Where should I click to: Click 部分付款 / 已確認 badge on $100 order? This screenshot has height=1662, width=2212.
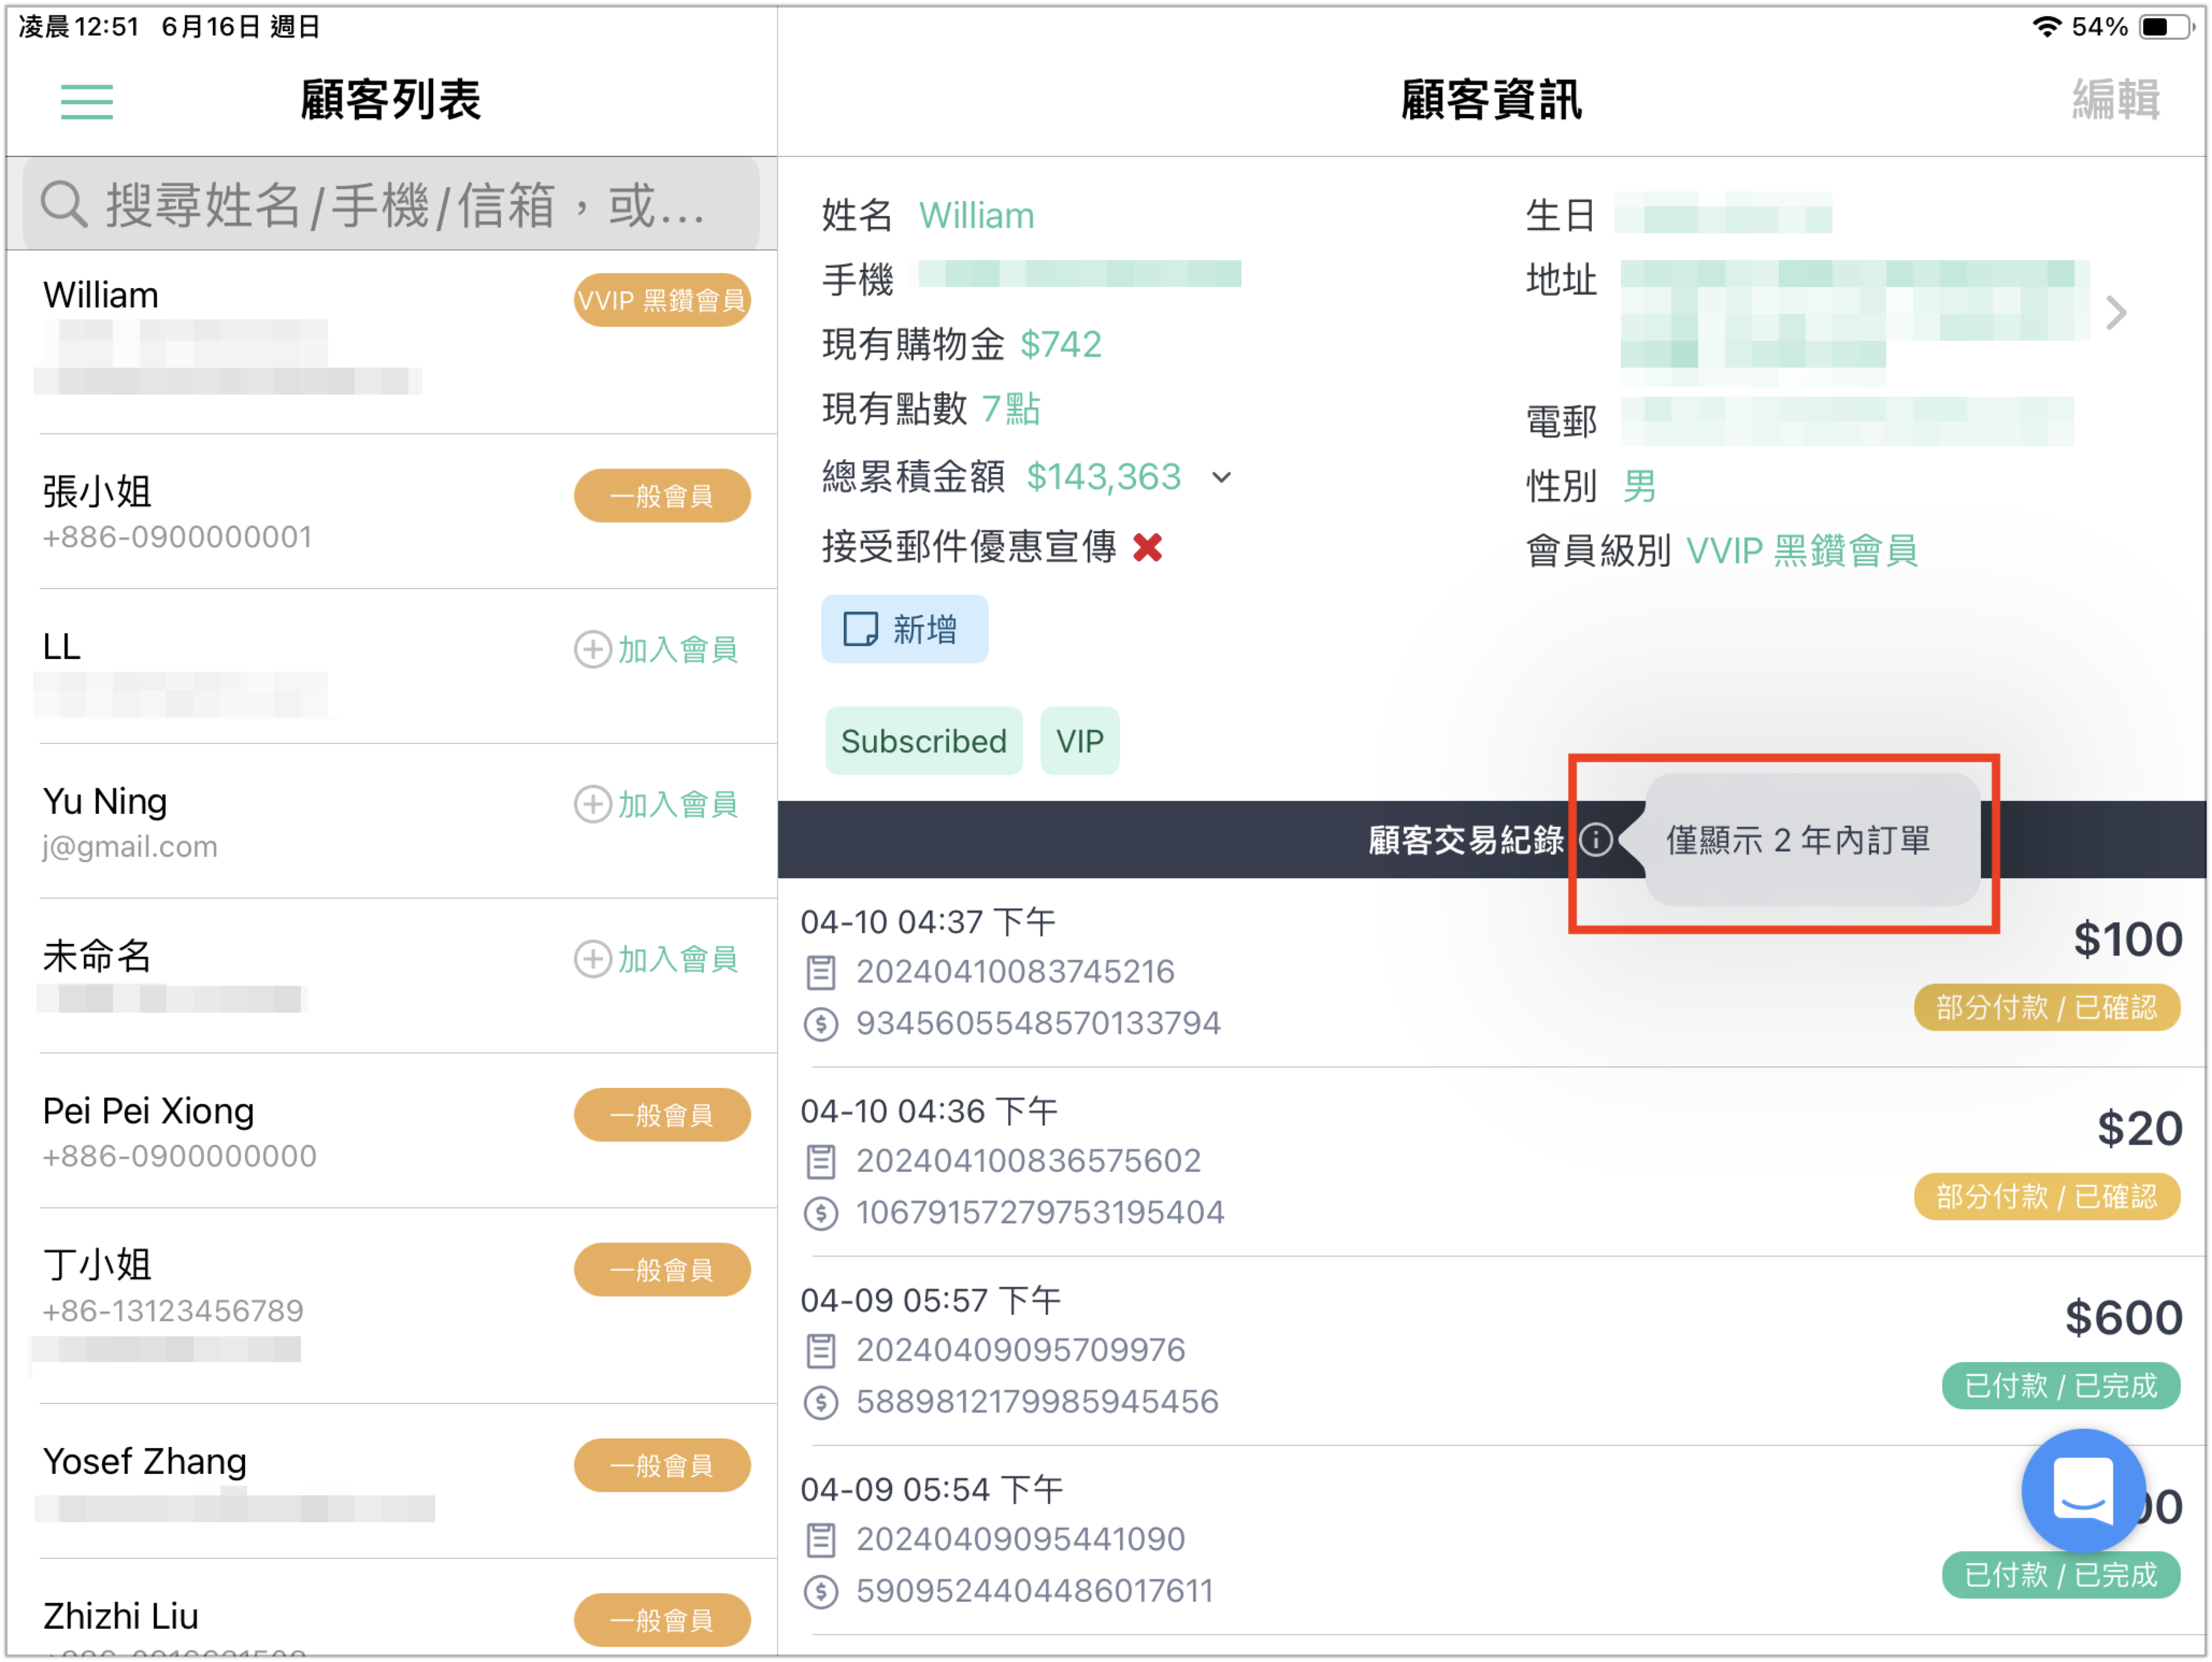(2047, 1007)
